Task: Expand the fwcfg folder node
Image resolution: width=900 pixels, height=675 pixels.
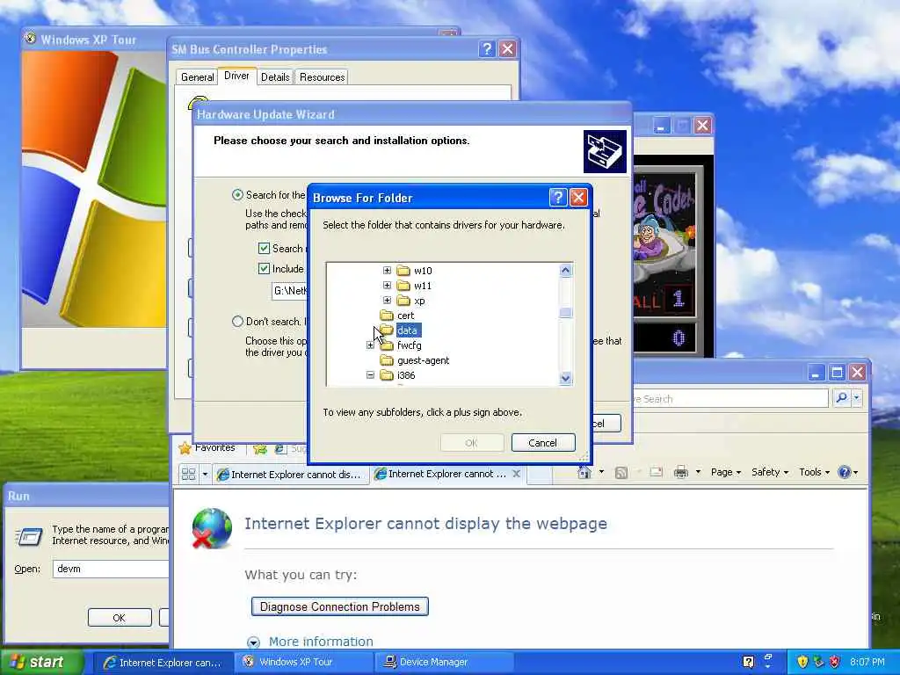Action: click(x=370, y=345)
